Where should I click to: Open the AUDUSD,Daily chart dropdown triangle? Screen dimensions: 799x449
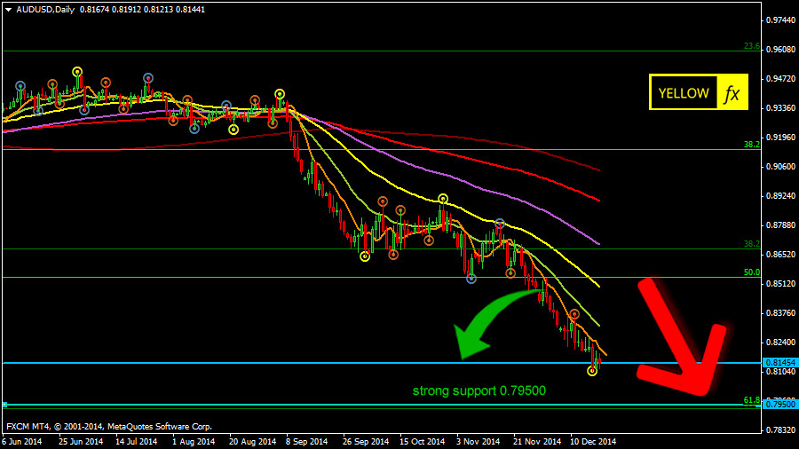click(x=8, y=9)
